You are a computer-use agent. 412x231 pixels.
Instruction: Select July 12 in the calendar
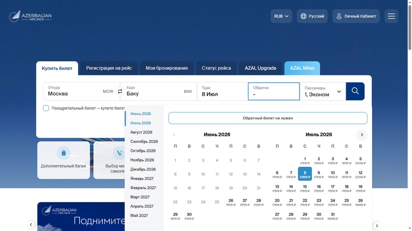360,174
